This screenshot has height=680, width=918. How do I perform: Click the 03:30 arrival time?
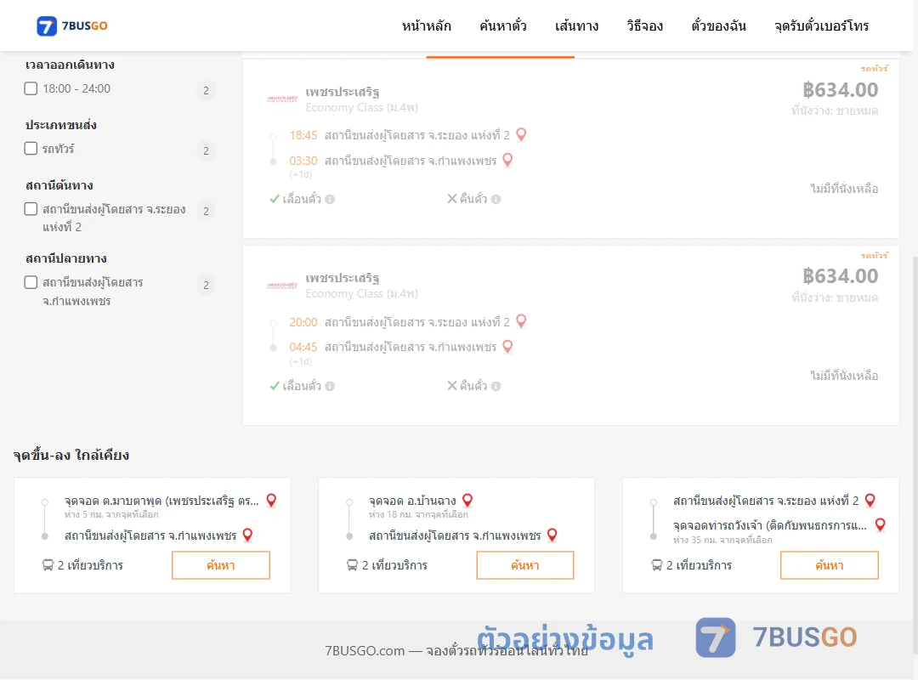[x=303, y=161]
